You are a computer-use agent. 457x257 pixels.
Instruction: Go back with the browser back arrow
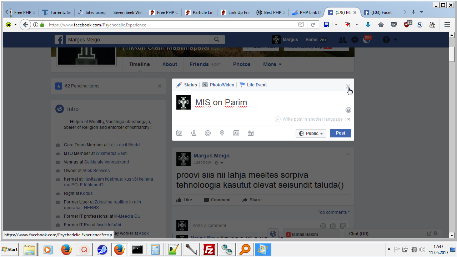[x=25, y=25]
